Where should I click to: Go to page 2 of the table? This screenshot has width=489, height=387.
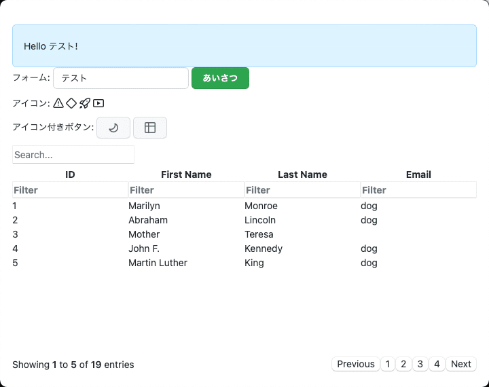[x=403, y=364]
